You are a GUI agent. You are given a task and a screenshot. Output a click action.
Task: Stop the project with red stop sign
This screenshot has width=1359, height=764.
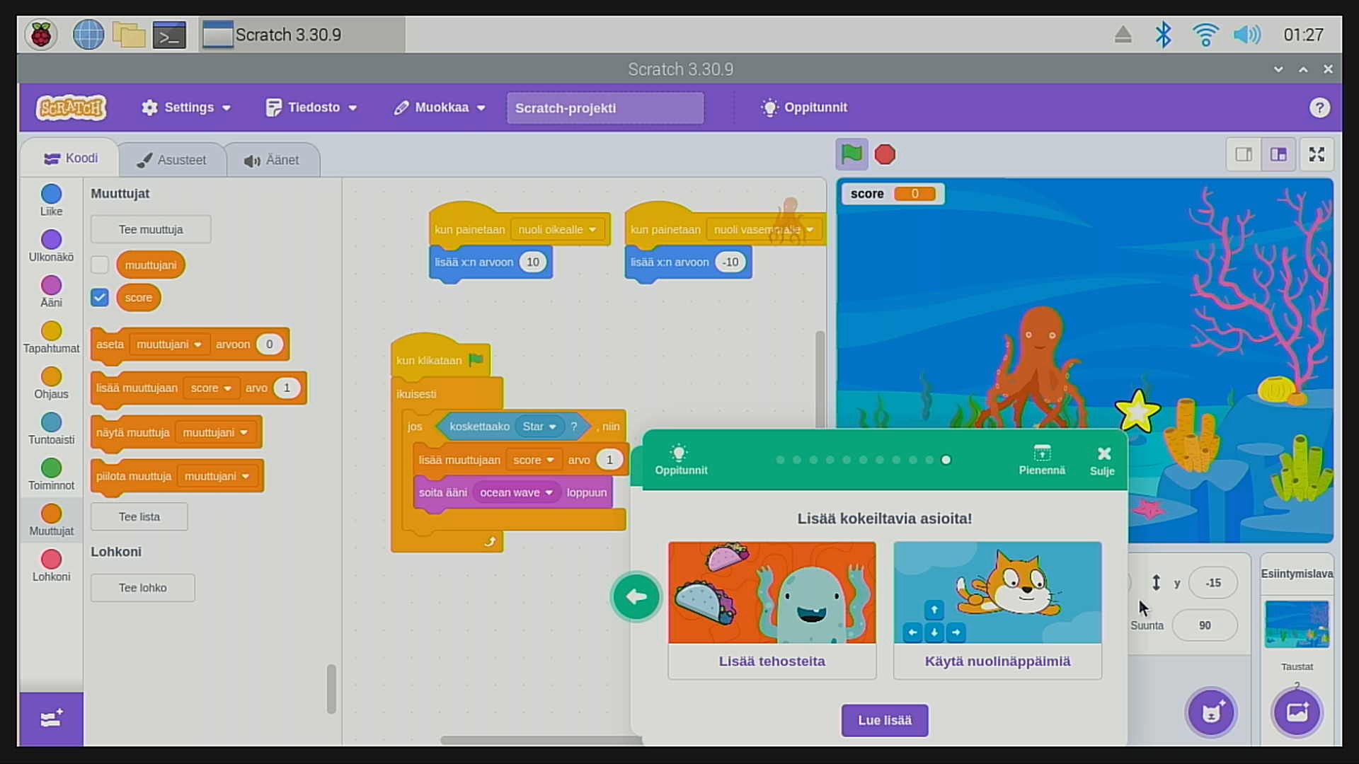tap(885, 154)
